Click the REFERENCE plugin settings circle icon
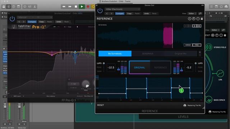This screenshot has height=129, width=230. [189, 19]
